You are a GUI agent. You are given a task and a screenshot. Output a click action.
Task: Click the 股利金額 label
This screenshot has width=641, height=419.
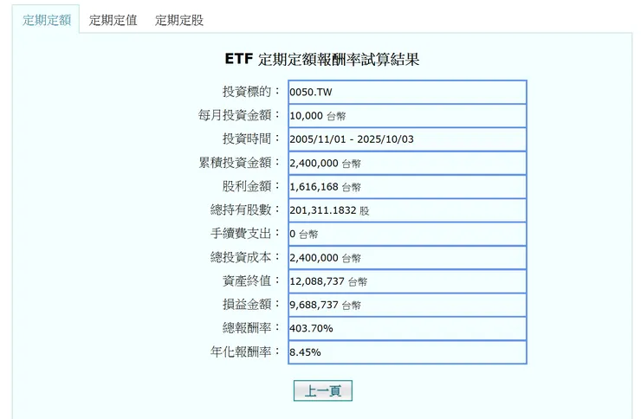251,186
